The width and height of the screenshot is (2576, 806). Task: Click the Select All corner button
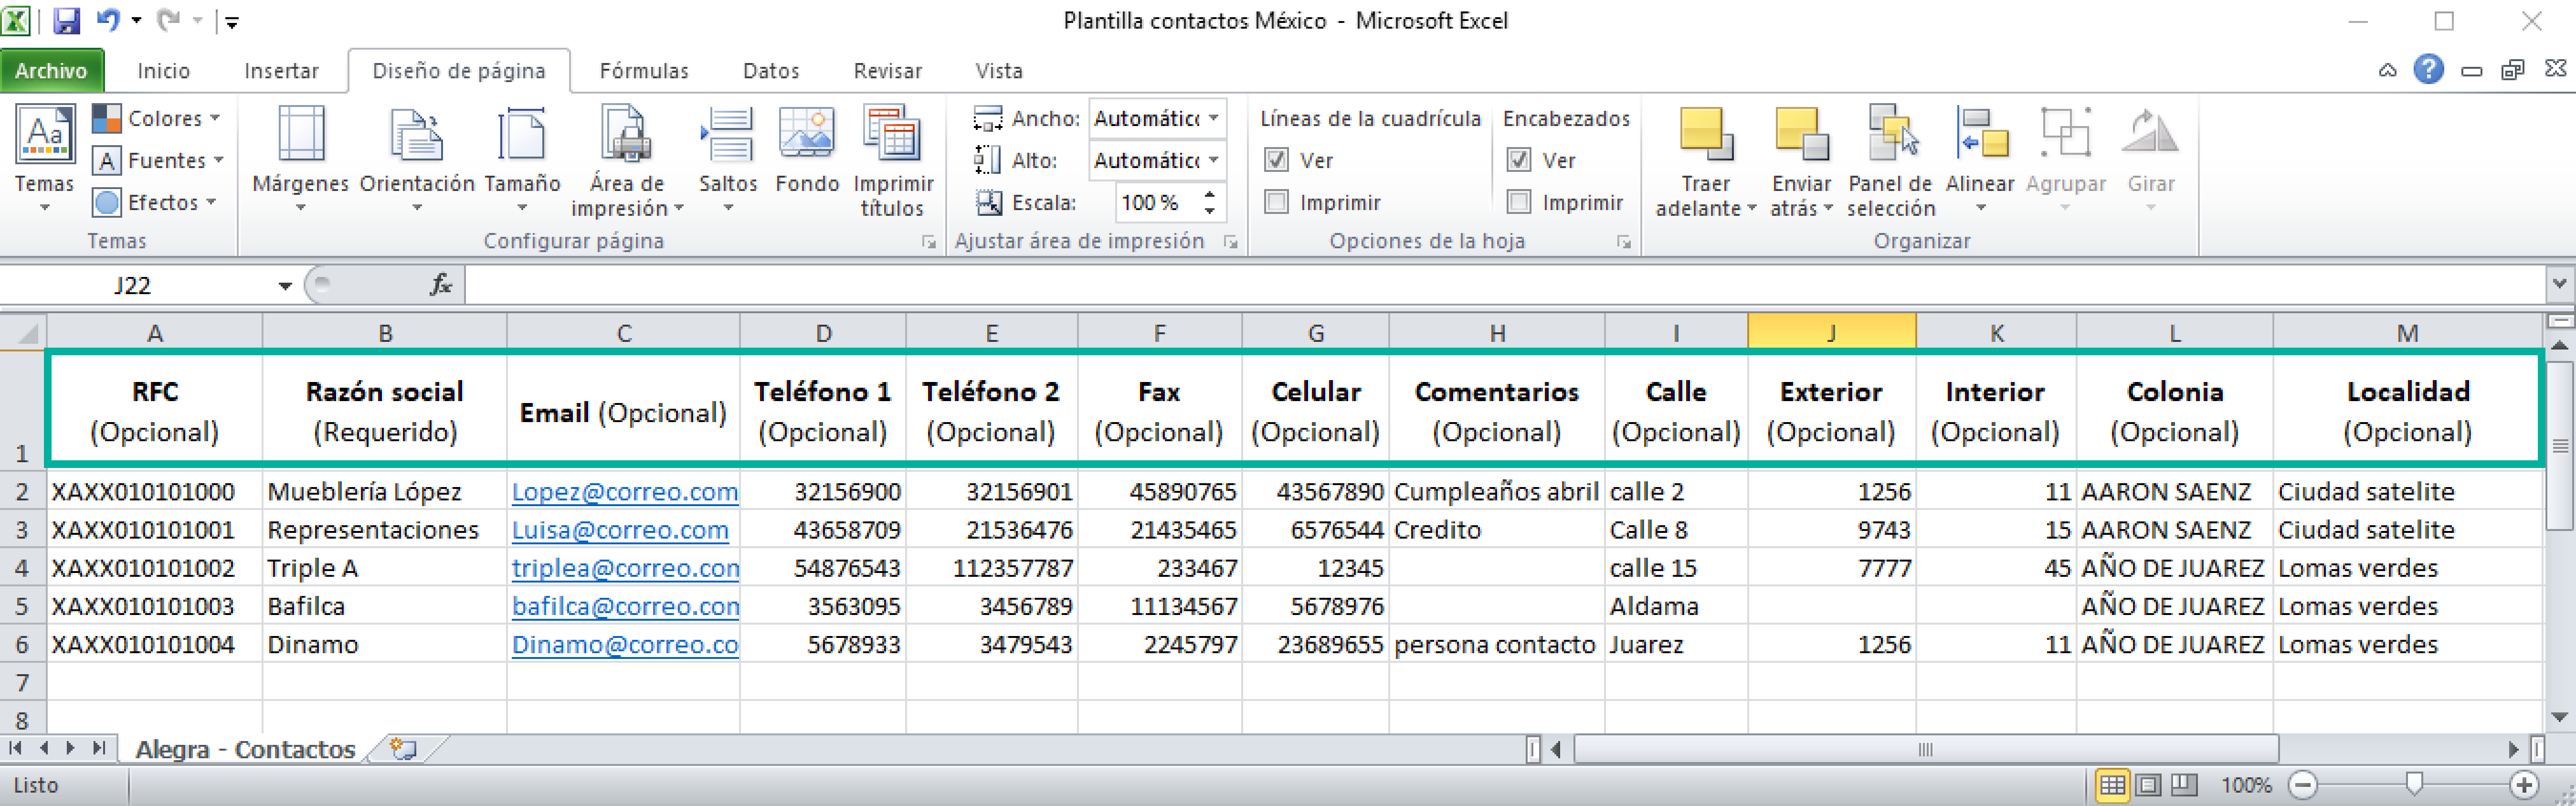(23, 333)
